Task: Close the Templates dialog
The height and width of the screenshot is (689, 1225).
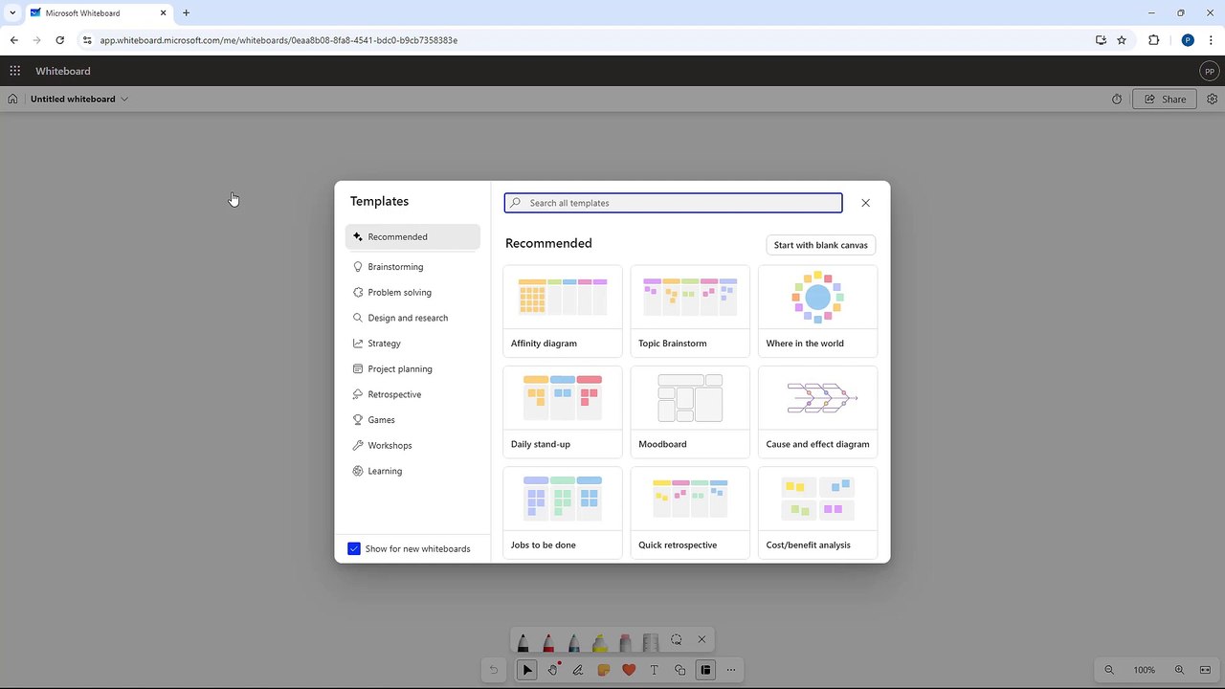Action: tap(866, 203)
